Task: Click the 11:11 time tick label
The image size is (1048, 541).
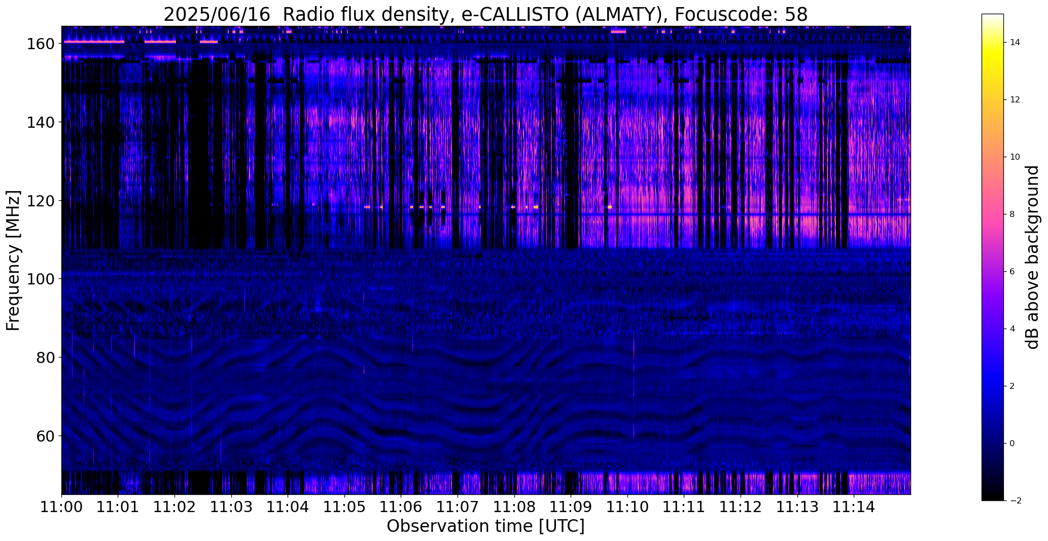Action: coord(684,506)
